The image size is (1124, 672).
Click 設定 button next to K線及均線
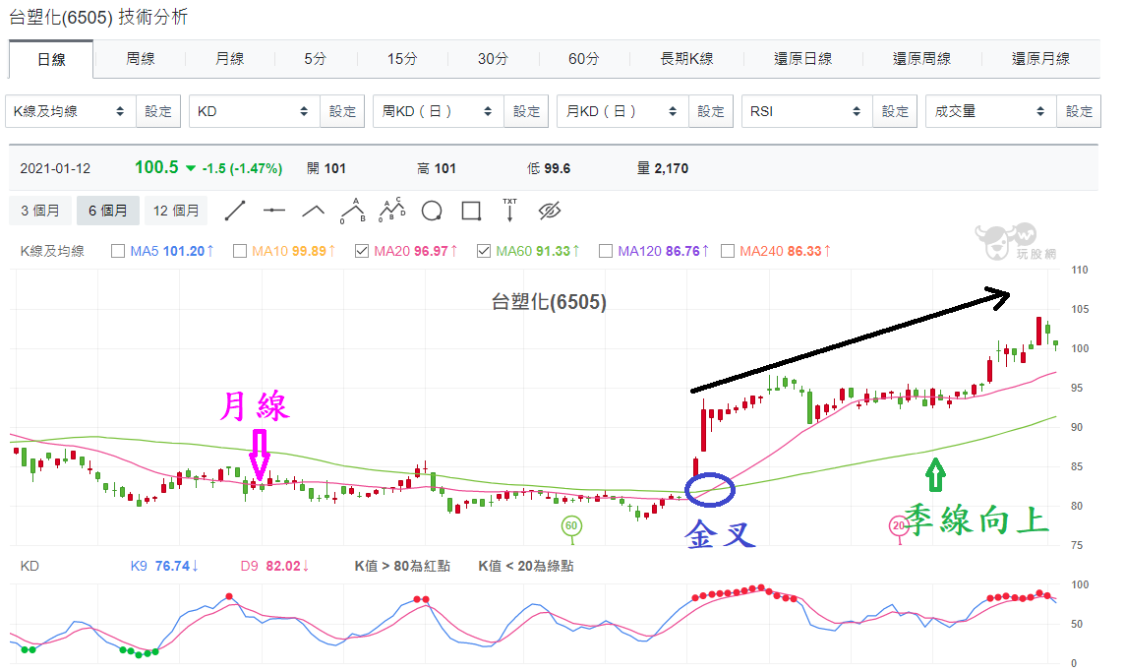[158, 111]
